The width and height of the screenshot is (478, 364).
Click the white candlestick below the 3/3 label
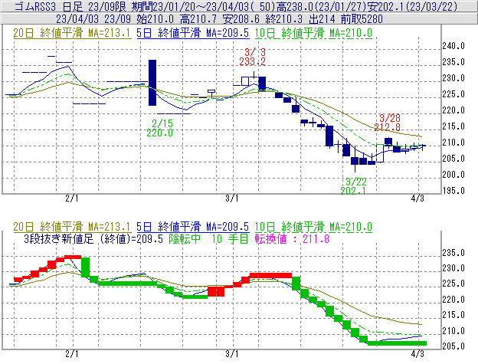(245, 81)
